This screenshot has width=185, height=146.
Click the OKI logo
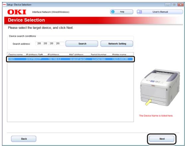point(17,12)
